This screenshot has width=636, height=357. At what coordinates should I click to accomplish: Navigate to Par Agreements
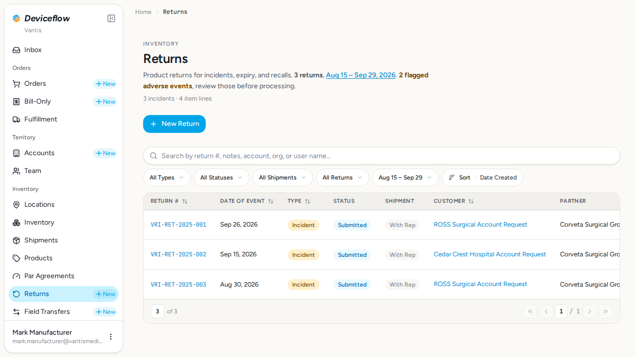point(64,276)
